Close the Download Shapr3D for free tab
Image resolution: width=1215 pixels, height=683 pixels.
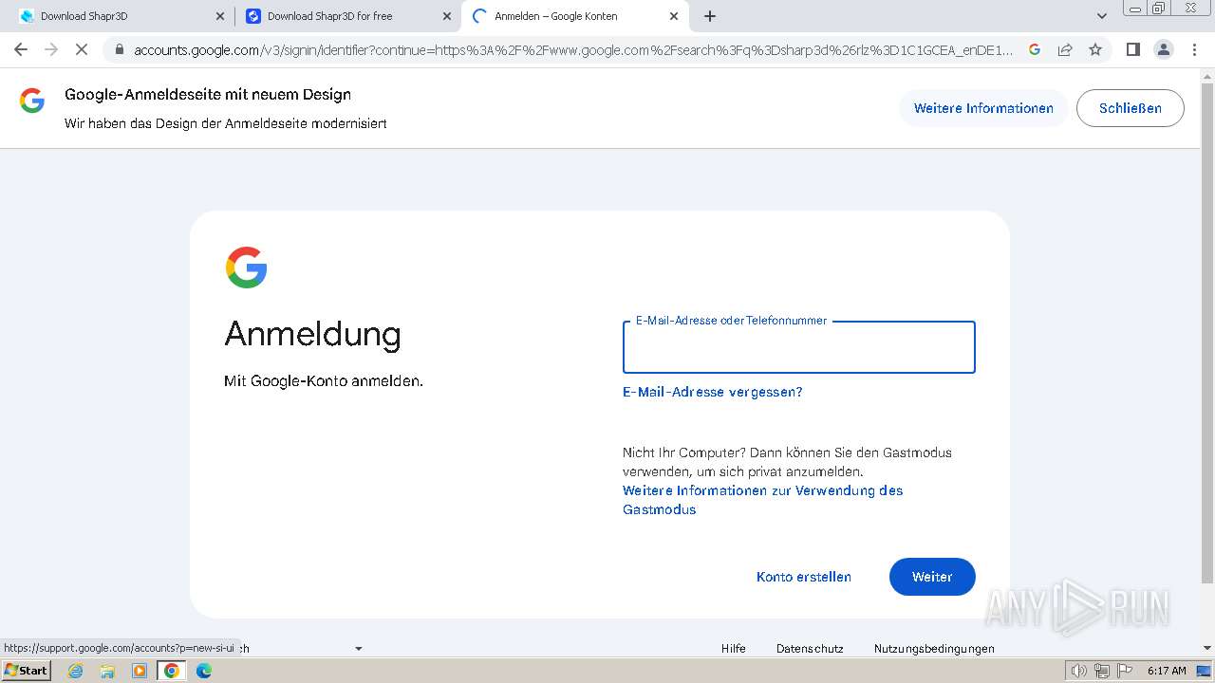(x=447, y=16)
